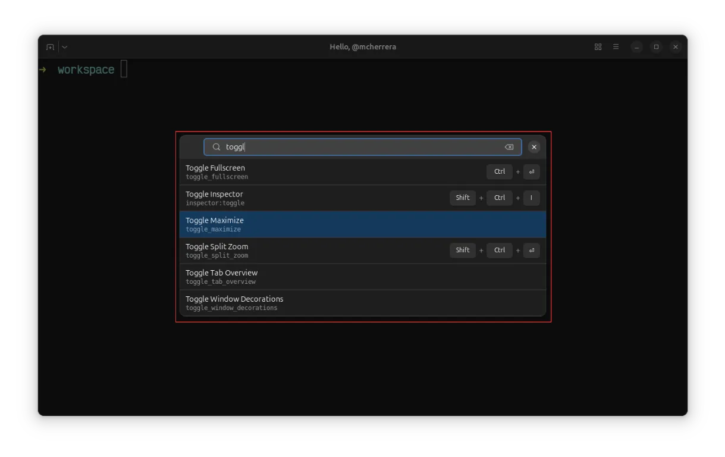Select the Toggle Split Zoom command
Viewport: 725px width, 457px height.
297,251
